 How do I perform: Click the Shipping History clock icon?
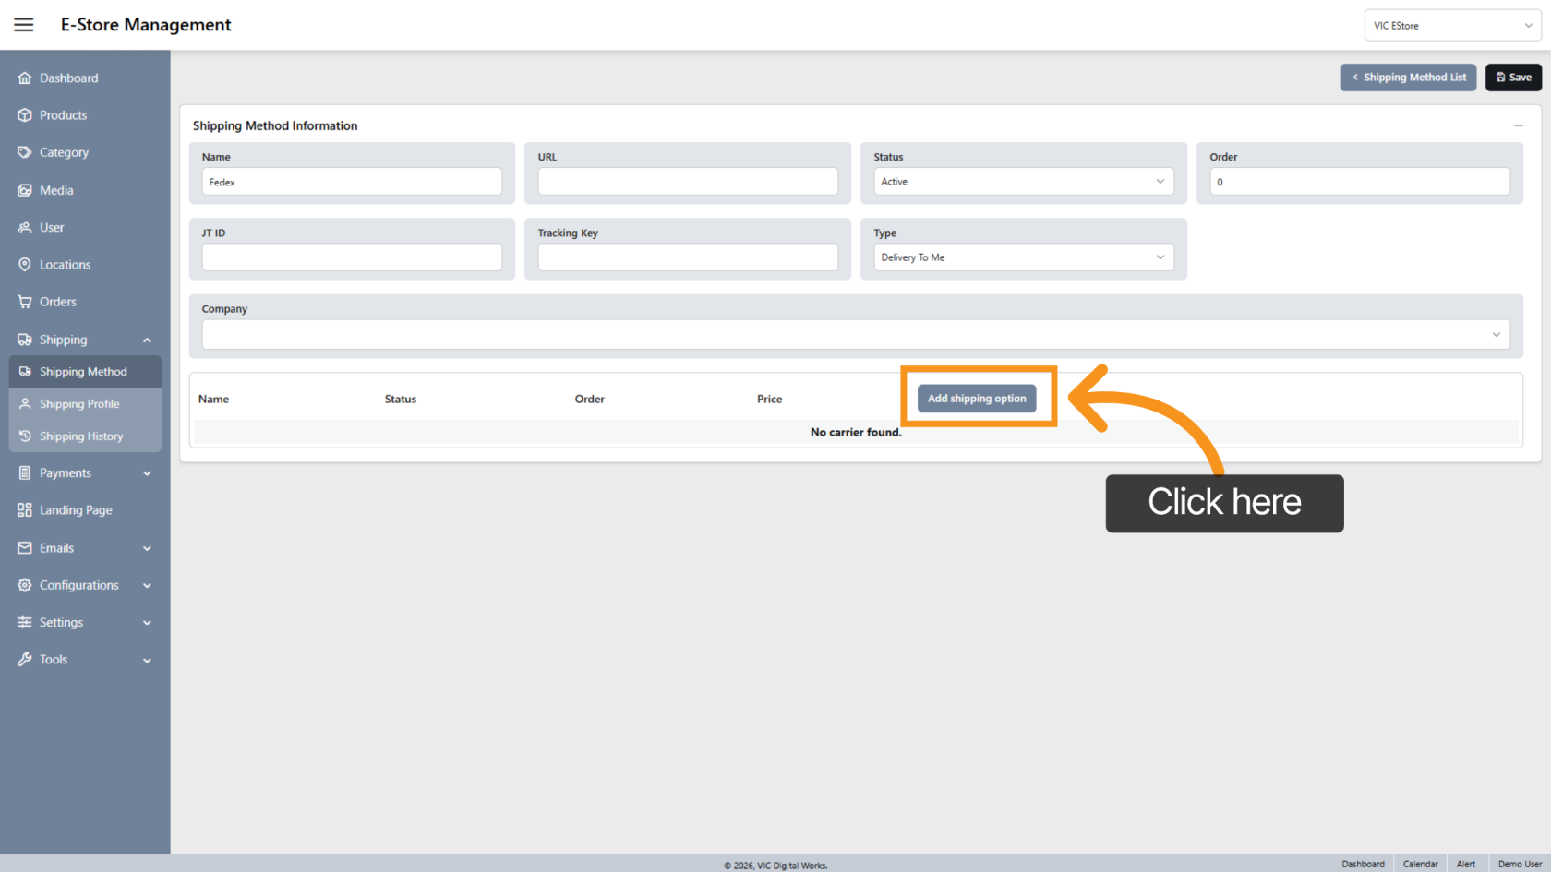click(x=26, y=436)
